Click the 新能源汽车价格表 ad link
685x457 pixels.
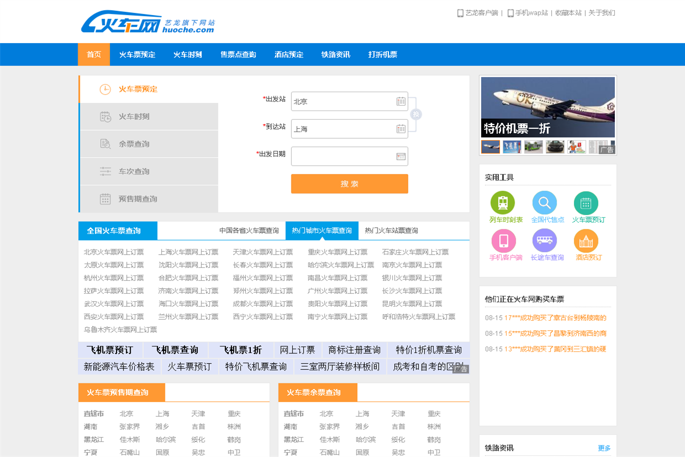[119, 366]
